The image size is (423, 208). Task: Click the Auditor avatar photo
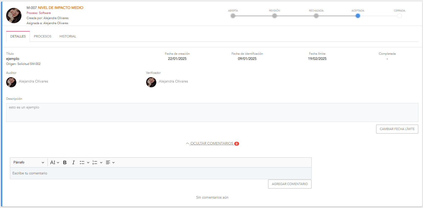click(x=11, y=82)
